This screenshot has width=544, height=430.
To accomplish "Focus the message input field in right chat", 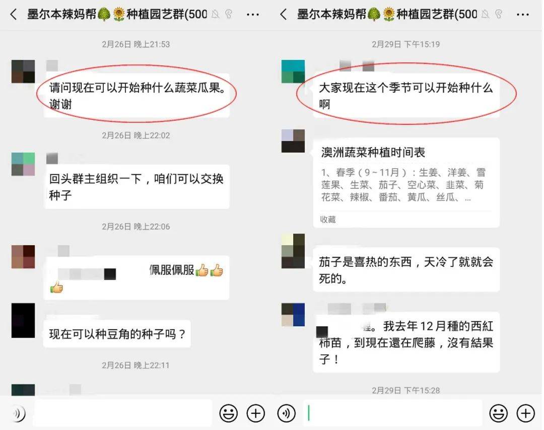I will (393, 413).
